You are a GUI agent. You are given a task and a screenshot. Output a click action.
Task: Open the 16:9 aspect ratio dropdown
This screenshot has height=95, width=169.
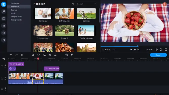[149, 50]
